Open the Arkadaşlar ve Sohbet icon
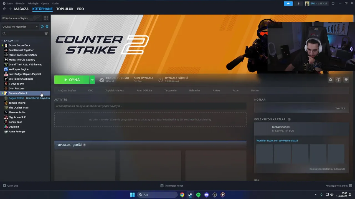355x199 pixels. 351,186
